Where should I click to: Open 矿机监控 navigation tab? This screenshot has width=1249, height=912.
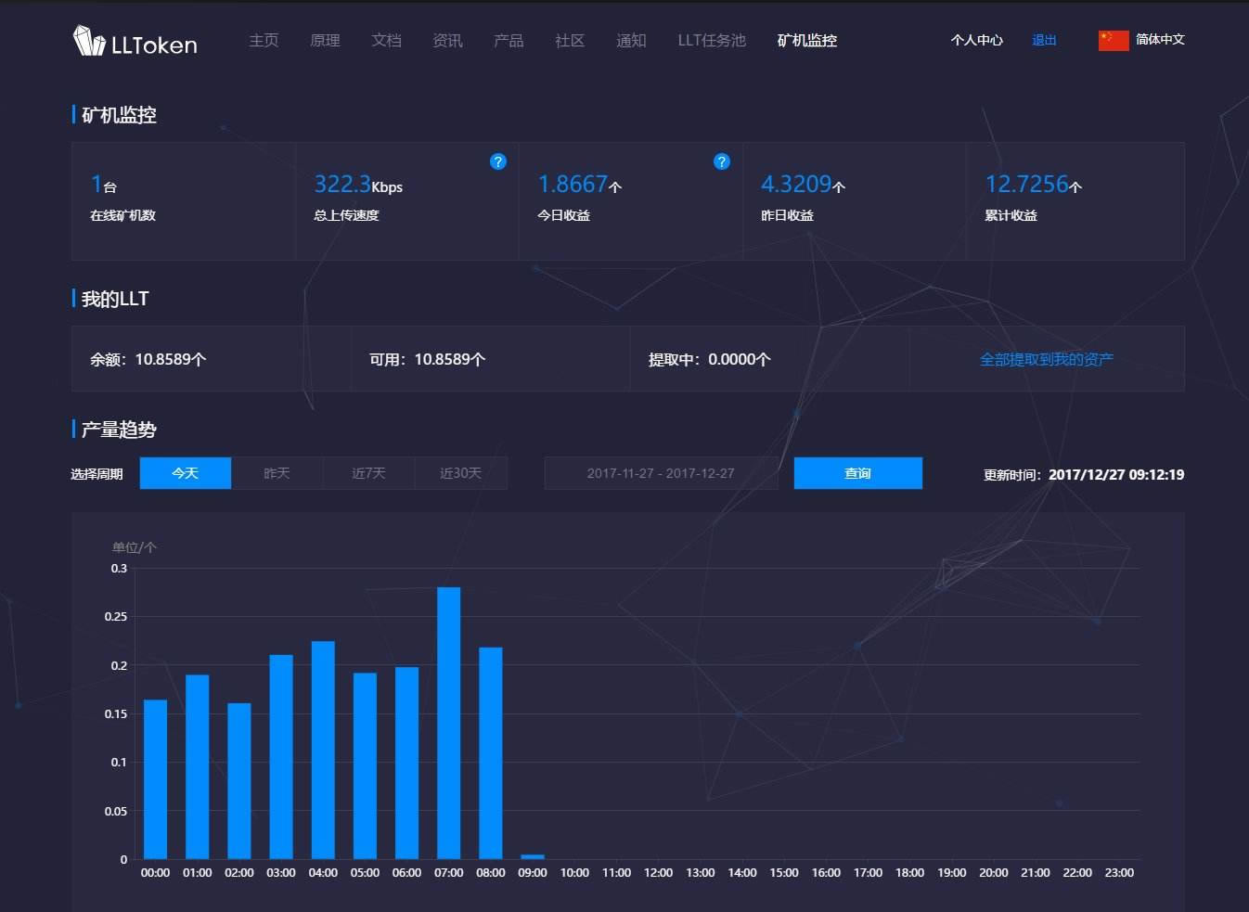pos(807,41)
